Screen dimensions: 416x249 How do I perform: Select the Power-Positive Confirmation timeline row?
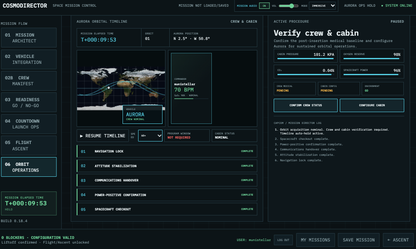coord(167,195)
